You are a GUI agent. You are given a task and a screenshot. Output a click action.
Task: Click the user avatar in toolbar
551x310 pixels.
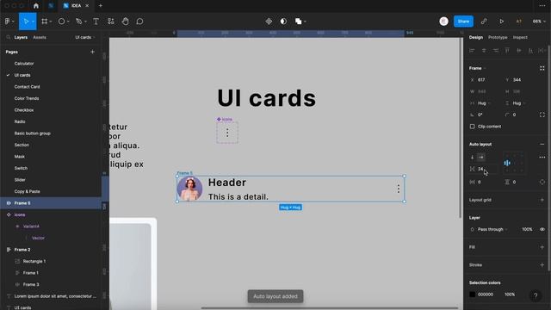pyautogui.click(x=444, y=22)
